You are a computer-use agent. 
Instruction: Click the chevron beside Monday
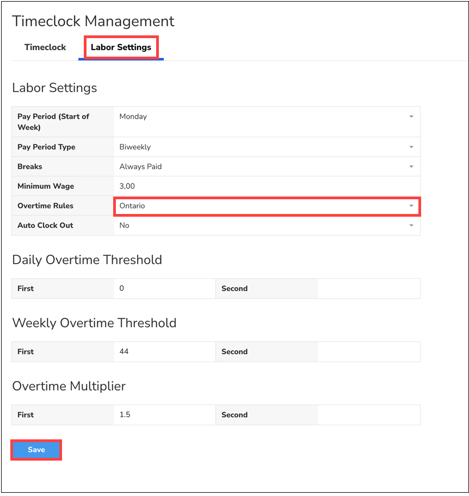(412, 117)
